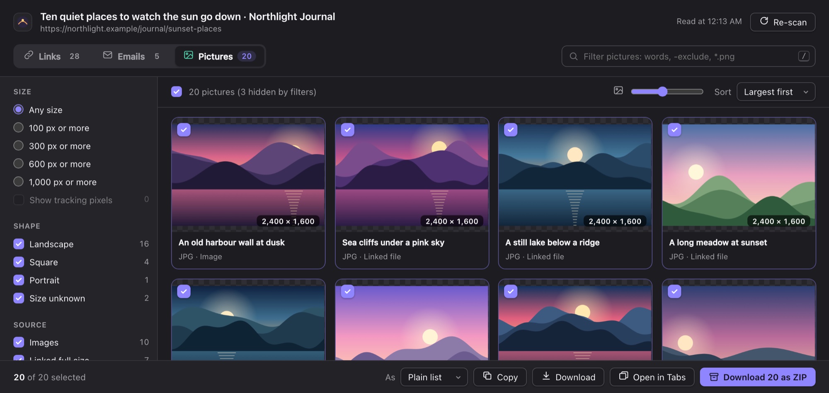
Task: Click the northlight.example page URL
Action: (x=131, y=29)
